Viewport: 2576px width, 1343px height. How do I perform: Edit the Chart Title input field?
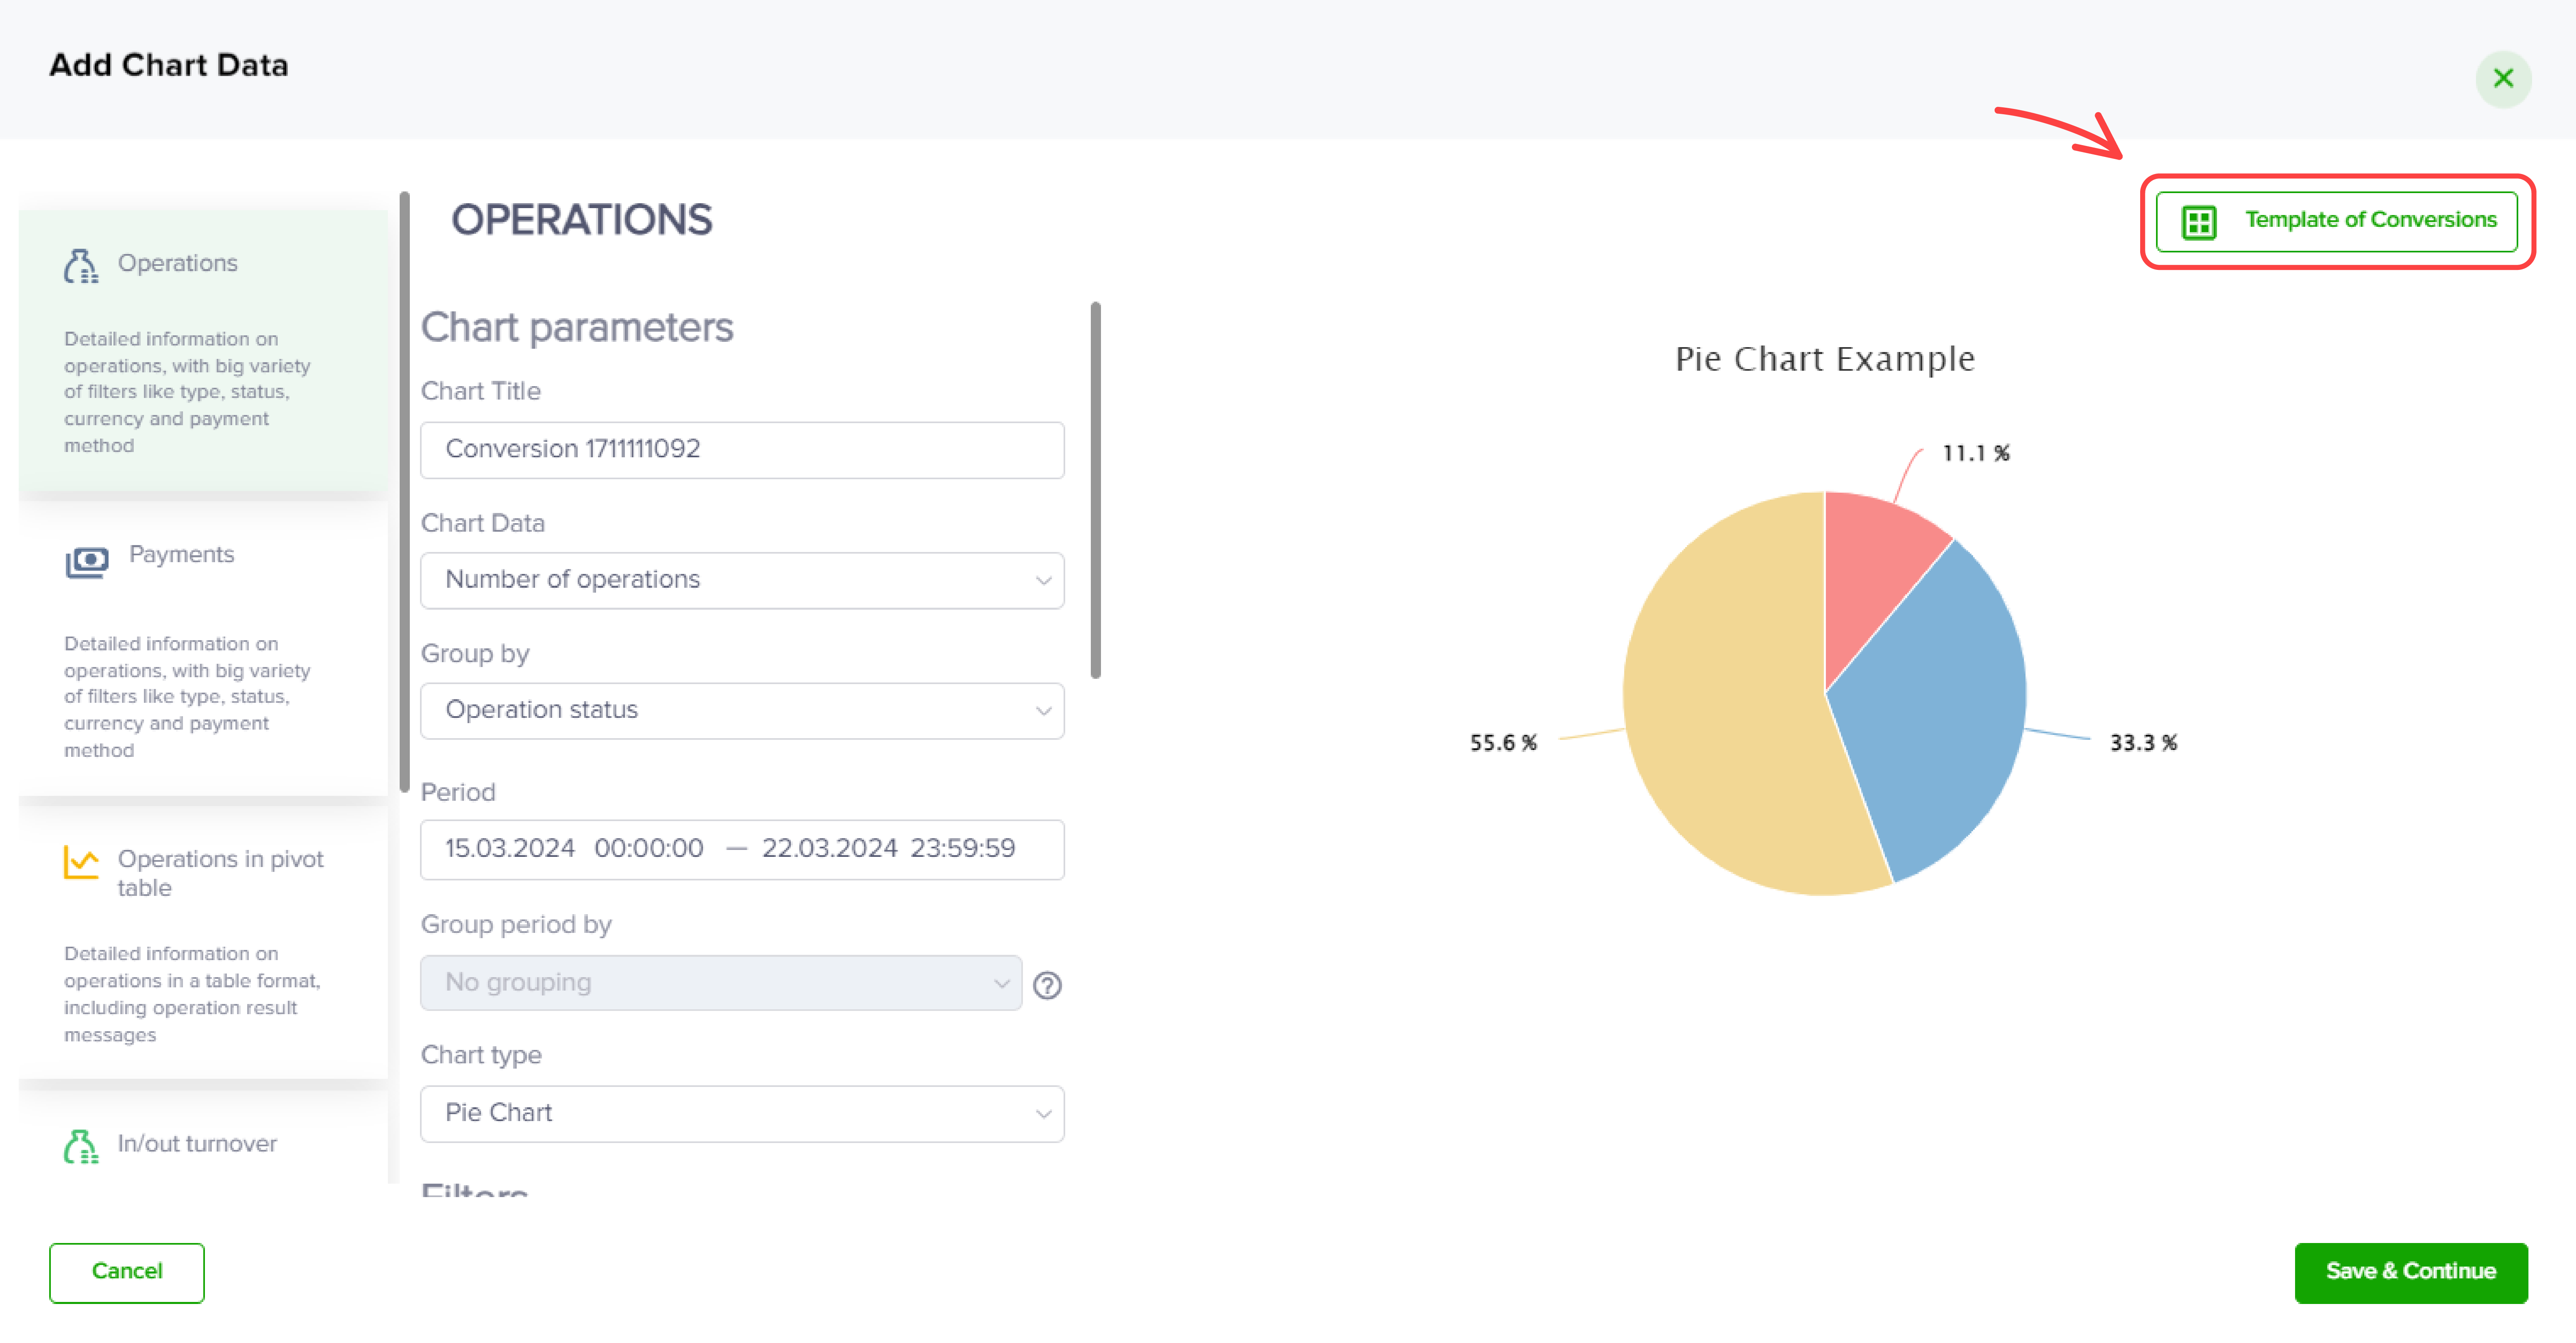coord(742,449)
